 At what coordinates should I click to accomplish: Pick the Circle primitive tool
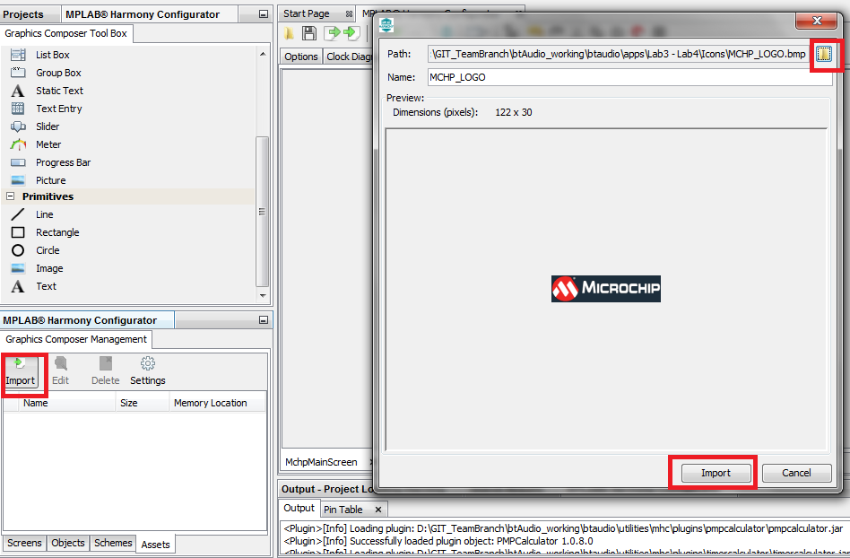point(48,250)
